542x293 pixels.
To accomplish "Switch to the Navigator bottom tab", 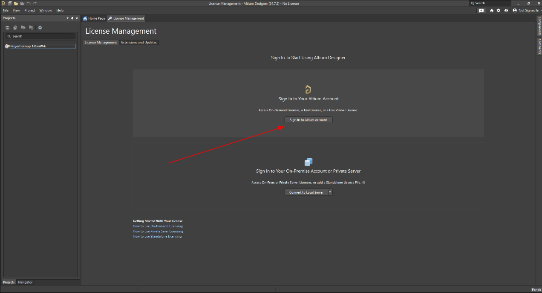I will tap(25, 282).
